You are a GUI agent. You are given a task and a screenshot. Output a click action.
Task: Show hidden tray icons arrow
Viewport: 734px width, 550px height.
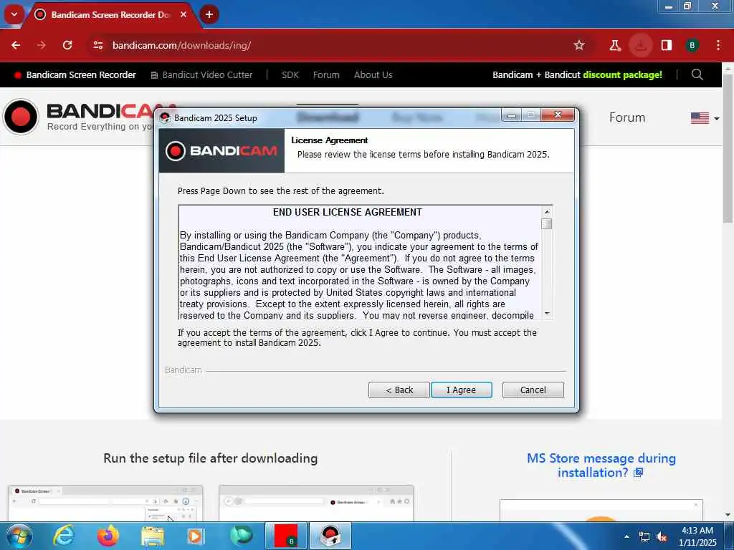pos(626,536)
